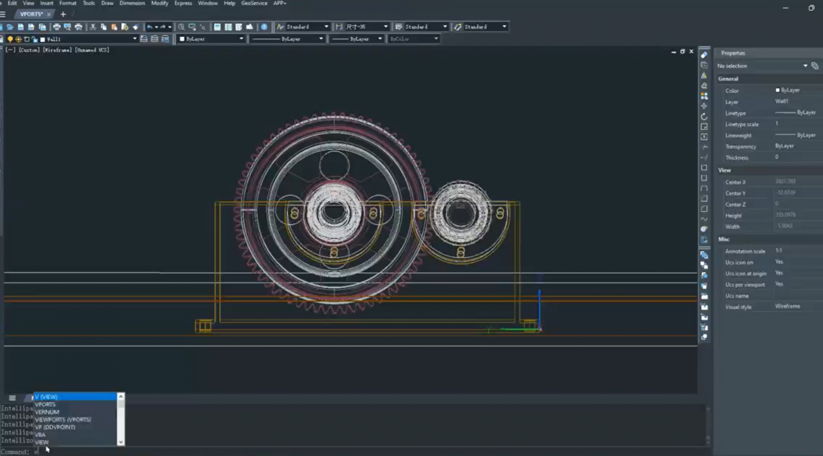Select the Rotate tool in side toolbar
The image size is (823, 456).
(x=704, y=116)
